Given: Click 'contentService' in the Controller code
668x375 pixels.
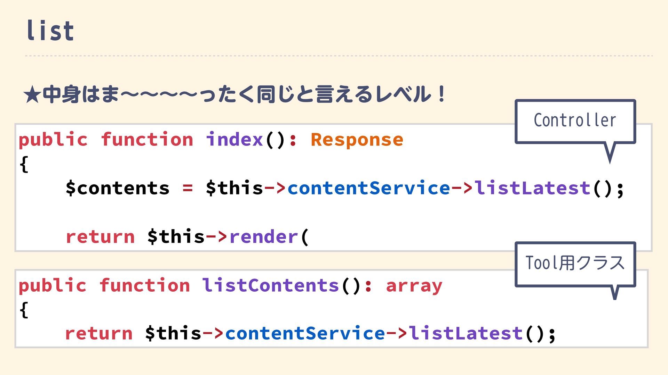Looking at the screenshot, I should click(x=369, y=188).
